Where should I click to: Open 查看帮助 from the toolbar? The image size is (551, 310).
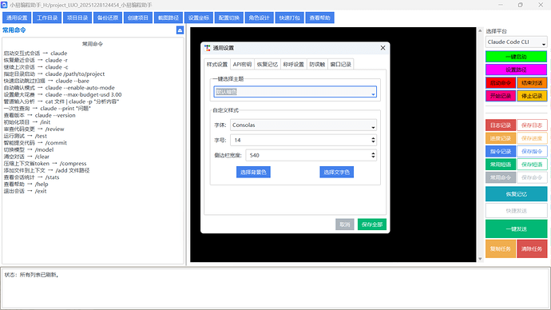click(x=319, y=18)
